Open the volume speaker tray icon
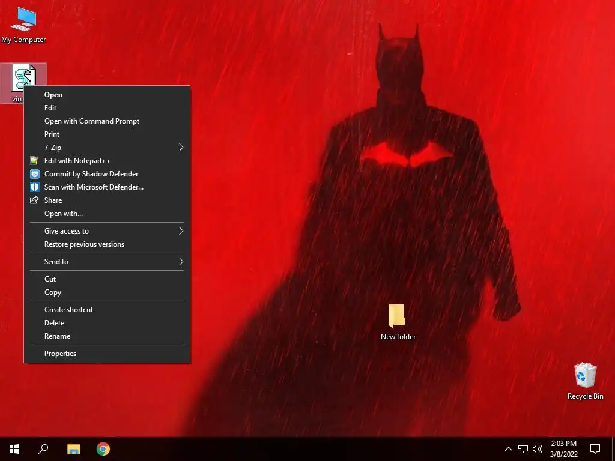Viewport: 615px width, 461px height. click(538, 449)
